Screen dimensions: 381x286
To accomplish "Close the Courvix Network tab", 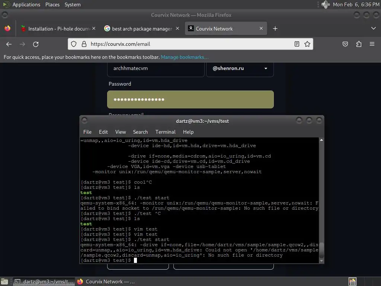I will tap(261, 28).
